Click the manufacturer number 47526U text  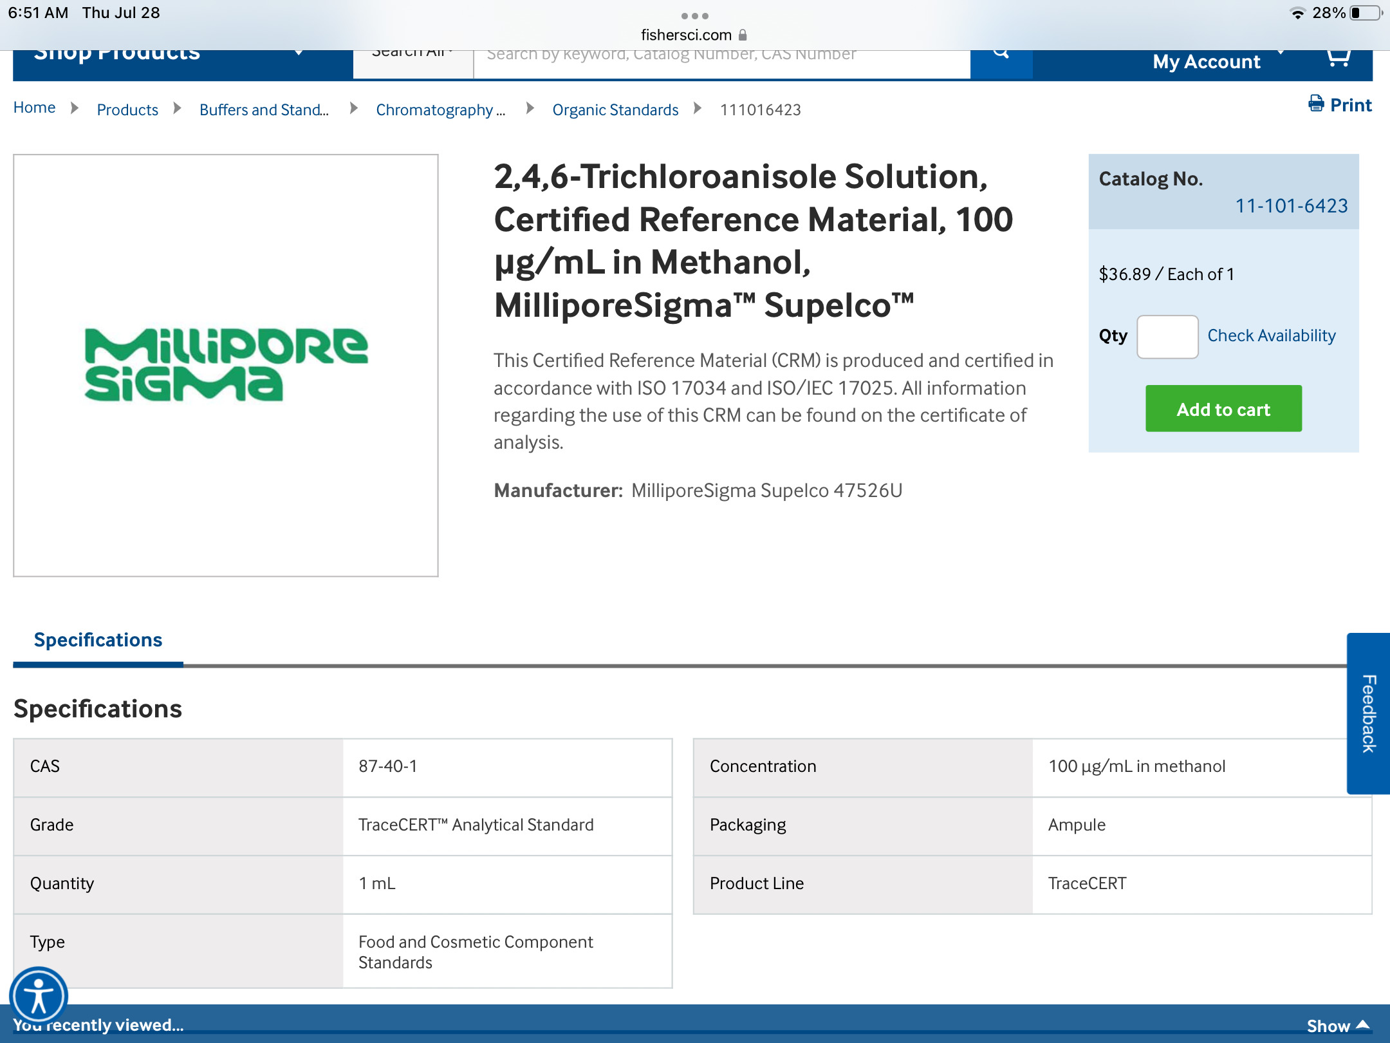[867, 491]
